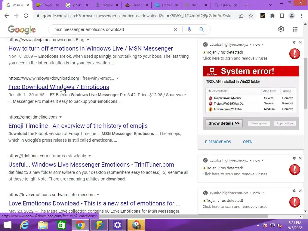Open How to turn off emoticons result
308x231 pixels.
click(x=91, y=48)
